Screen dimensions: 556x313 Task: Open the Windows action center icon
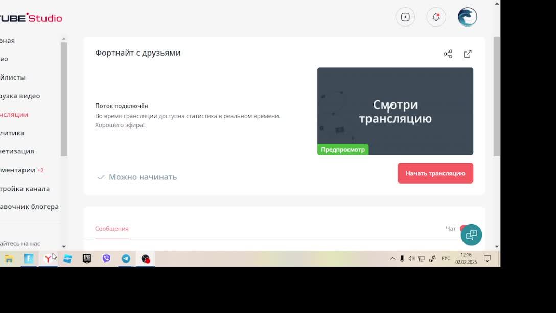[487, 259]
